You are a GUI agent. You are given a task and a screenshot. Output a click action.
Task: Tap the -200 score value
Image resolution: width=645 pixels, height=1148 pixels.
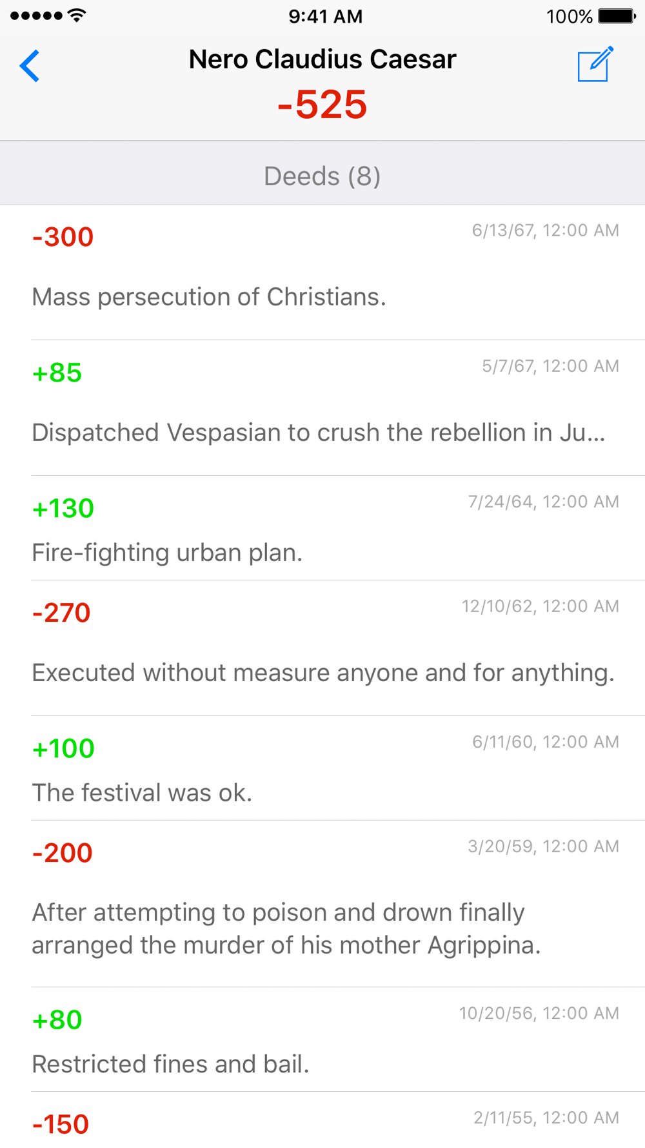coord(63,853)
